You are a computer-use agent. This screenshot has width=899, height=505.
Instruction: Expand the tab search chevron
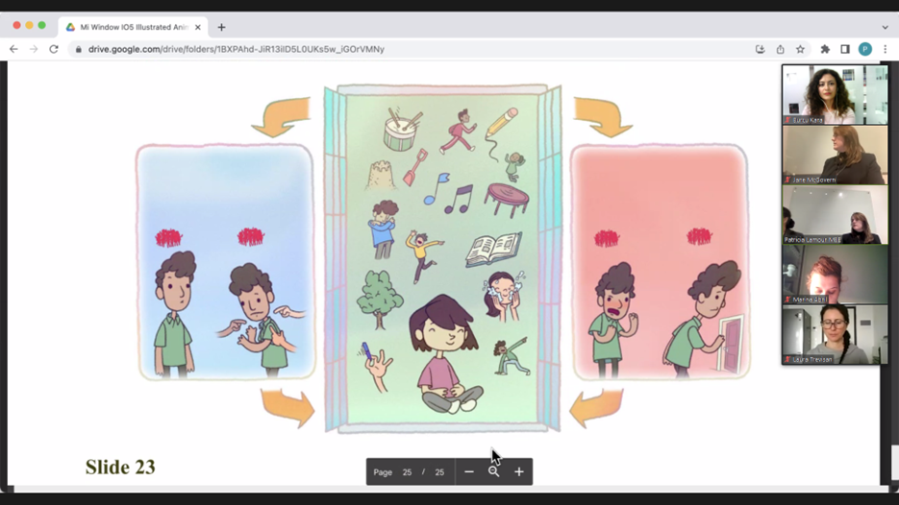point(885,27)
